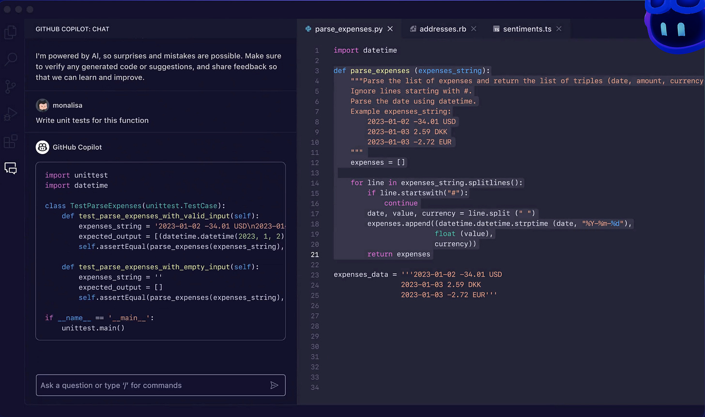Click 'Ignore lines starting with #.' in the editor

[x=411, y=91]
